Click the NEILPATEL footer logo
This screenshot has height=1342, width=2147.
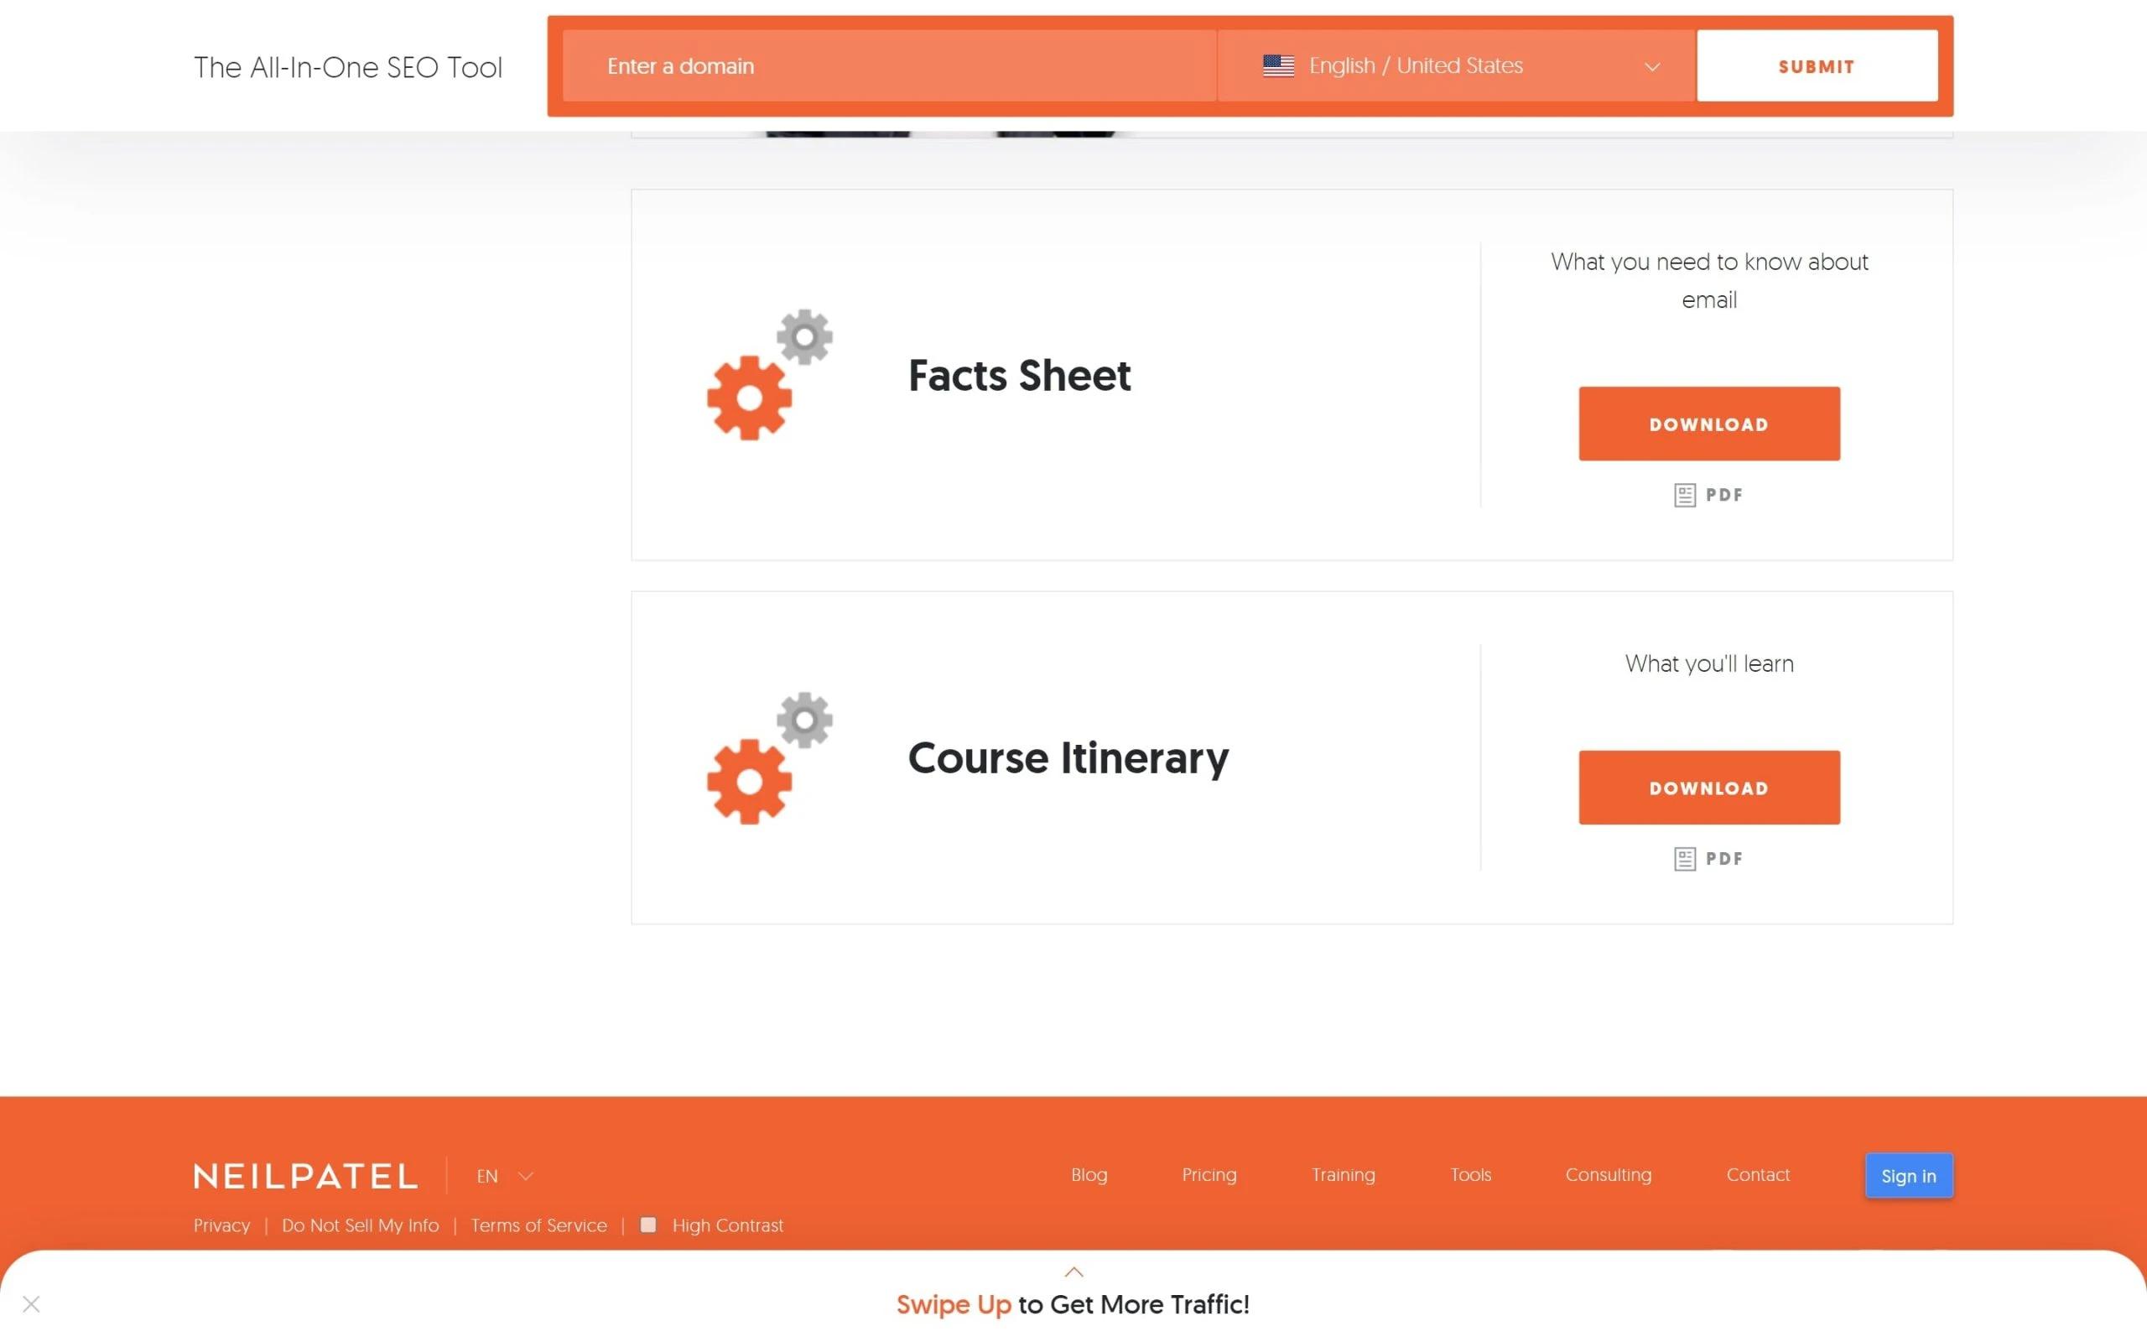pyautogui.click(x=306, y=1176)
